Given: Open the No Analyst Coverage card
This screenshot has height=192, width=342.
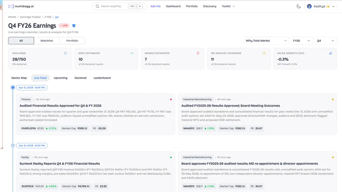Looking at the screenshot, I should 238,59.
